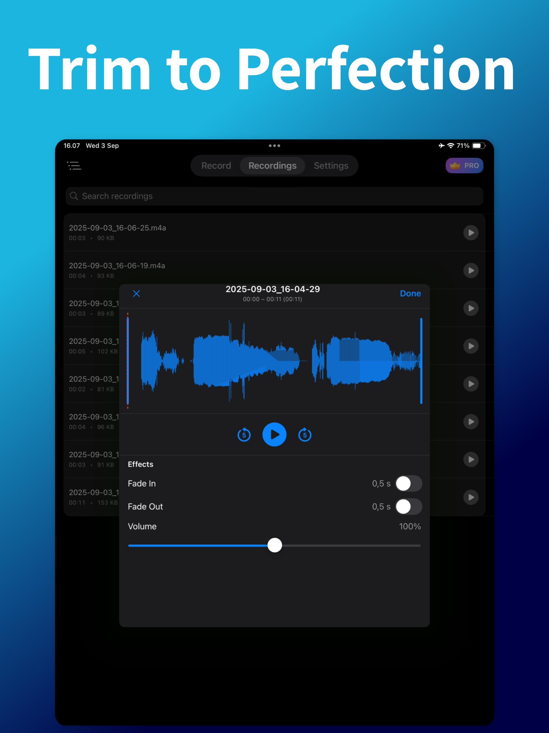Play recording 2025-09-03_16-06-19.m4a
Viewport: 549px width, 733px height.
coord(471,270)
